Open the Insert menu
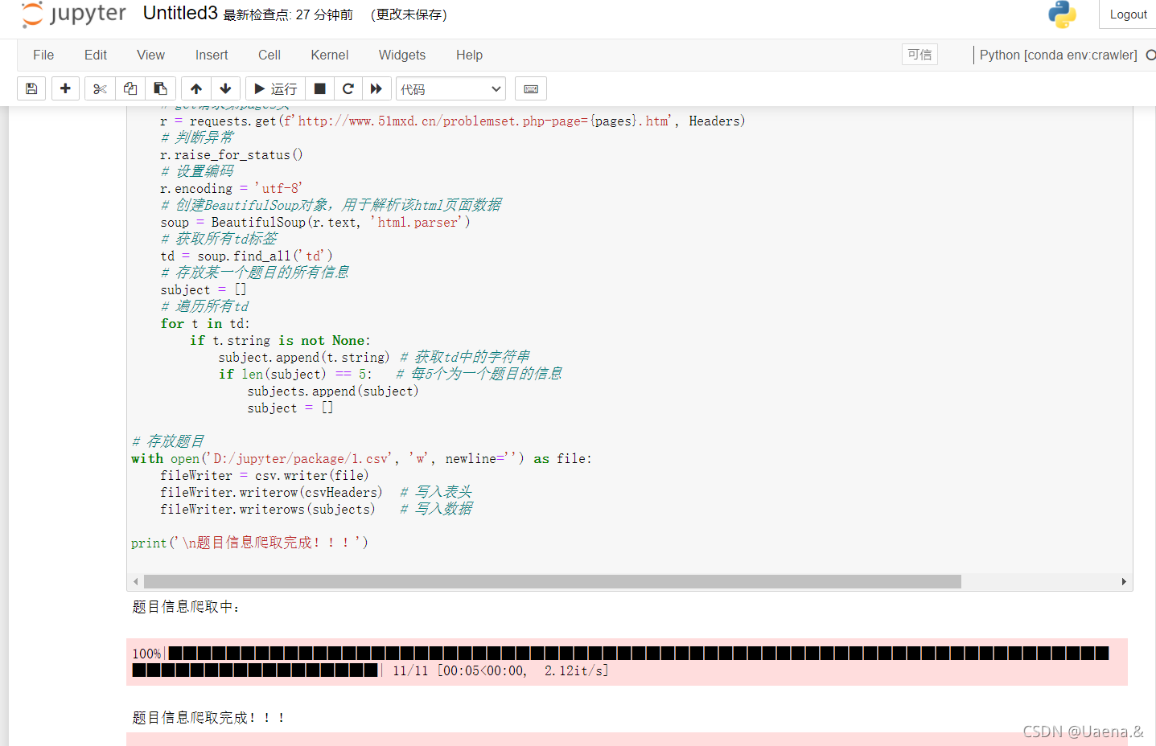The width and height of the screenshot is (1156, 746). point(212,55)
